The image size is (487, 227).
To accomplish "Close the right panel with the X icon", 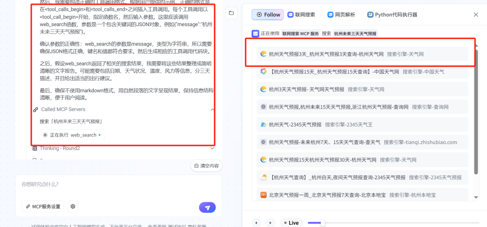I will [x=476, y=14].
